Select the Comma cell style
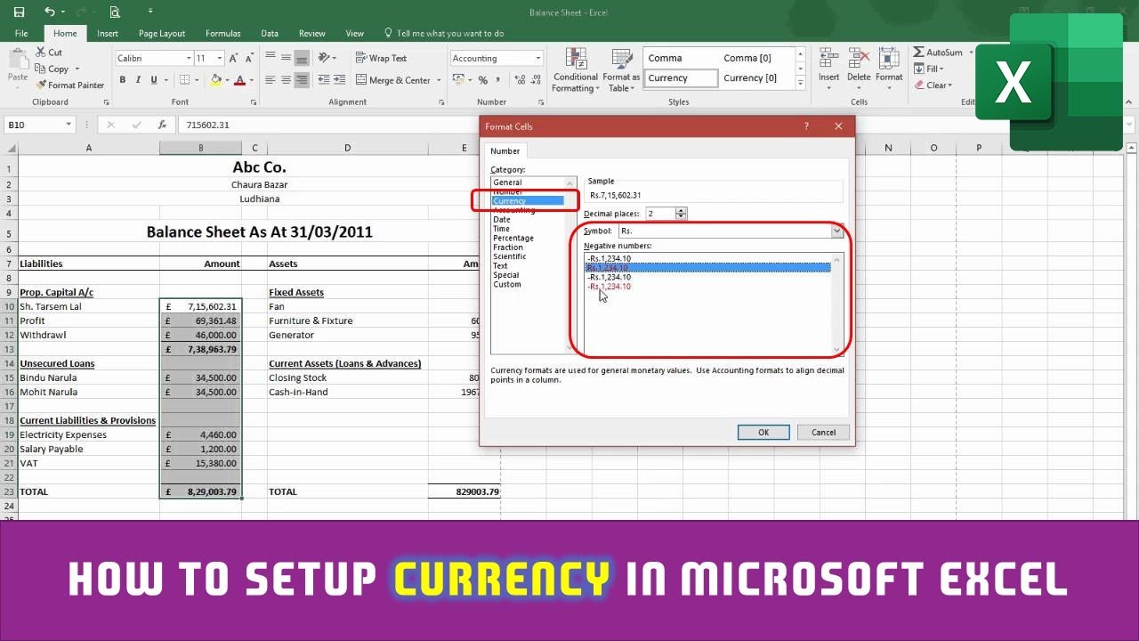Screen dimensions: 1139x641 pyautogui.click(x=681, y=58)
